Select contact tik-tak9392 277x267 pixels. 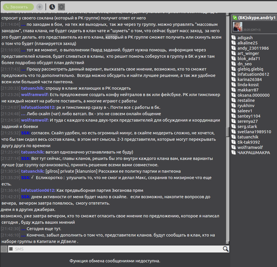(x=249, y=142)
